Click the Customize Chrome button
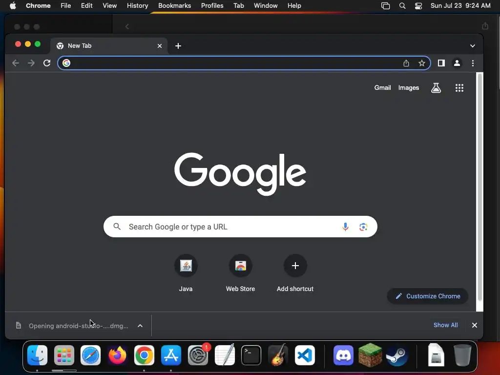The width and height of the screenshot is (500, 375). pyautogui.click(x=428, y=296)
